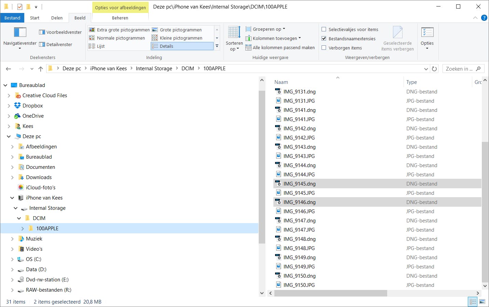The image size is (489, 307).
Task: Toggle the Voorbeeldvenster preview pane
Action: pyautogui.click(x=60, y=32)
